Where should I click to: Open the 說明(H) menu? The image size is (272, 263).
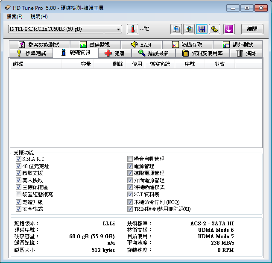(x=39, y=17)
